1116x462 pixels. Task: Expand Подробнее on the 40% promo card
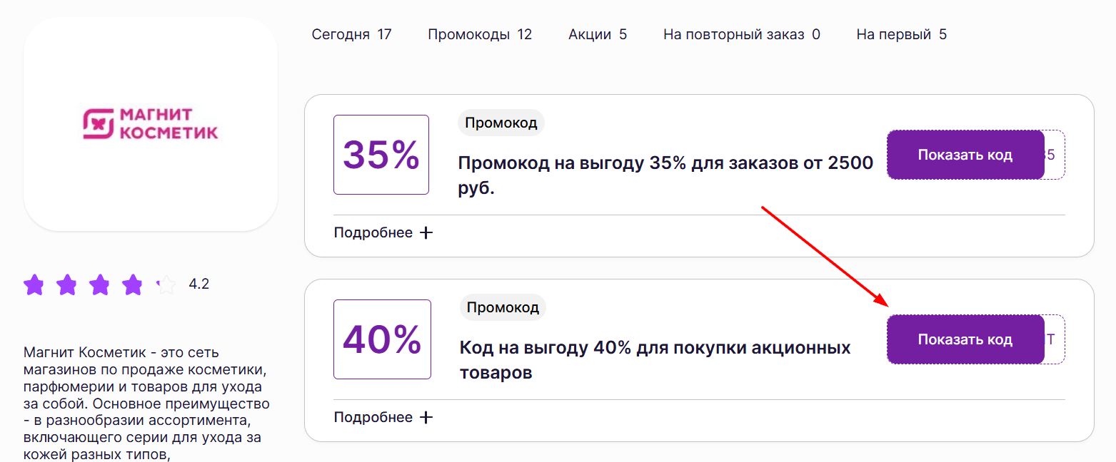point(374,416)
